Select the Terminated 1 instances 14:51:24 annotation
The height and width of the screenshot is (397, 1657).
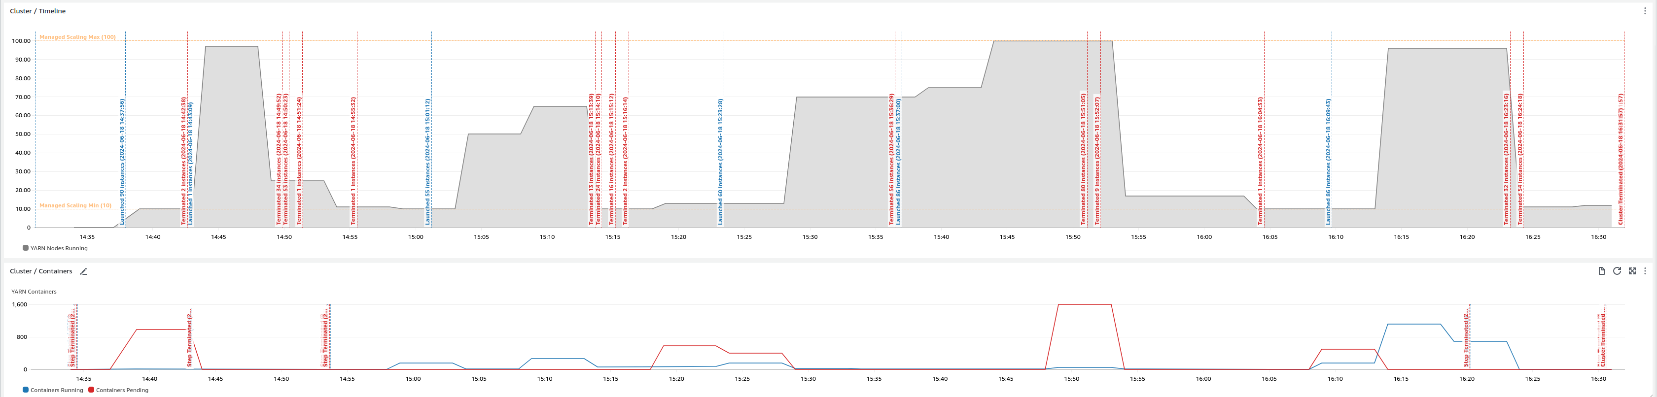point(299,161)
